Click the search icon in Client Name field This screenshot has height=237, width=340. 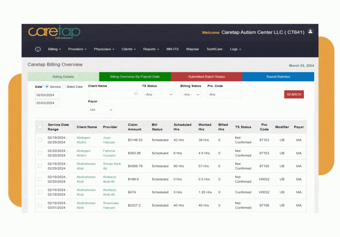(136, 94)
